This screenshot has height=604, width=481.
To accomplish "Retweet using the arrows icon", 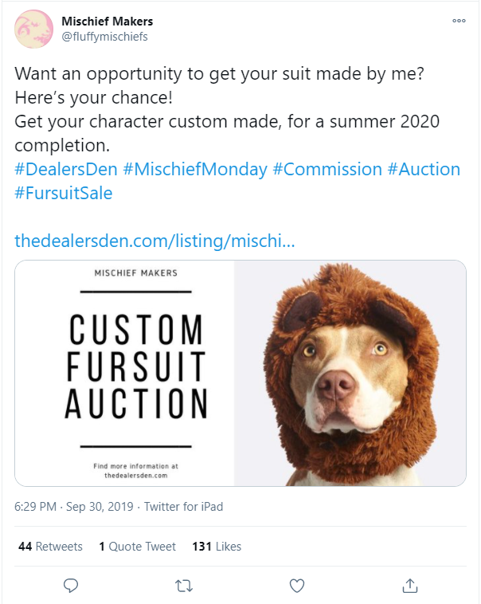I will (184, 586).
